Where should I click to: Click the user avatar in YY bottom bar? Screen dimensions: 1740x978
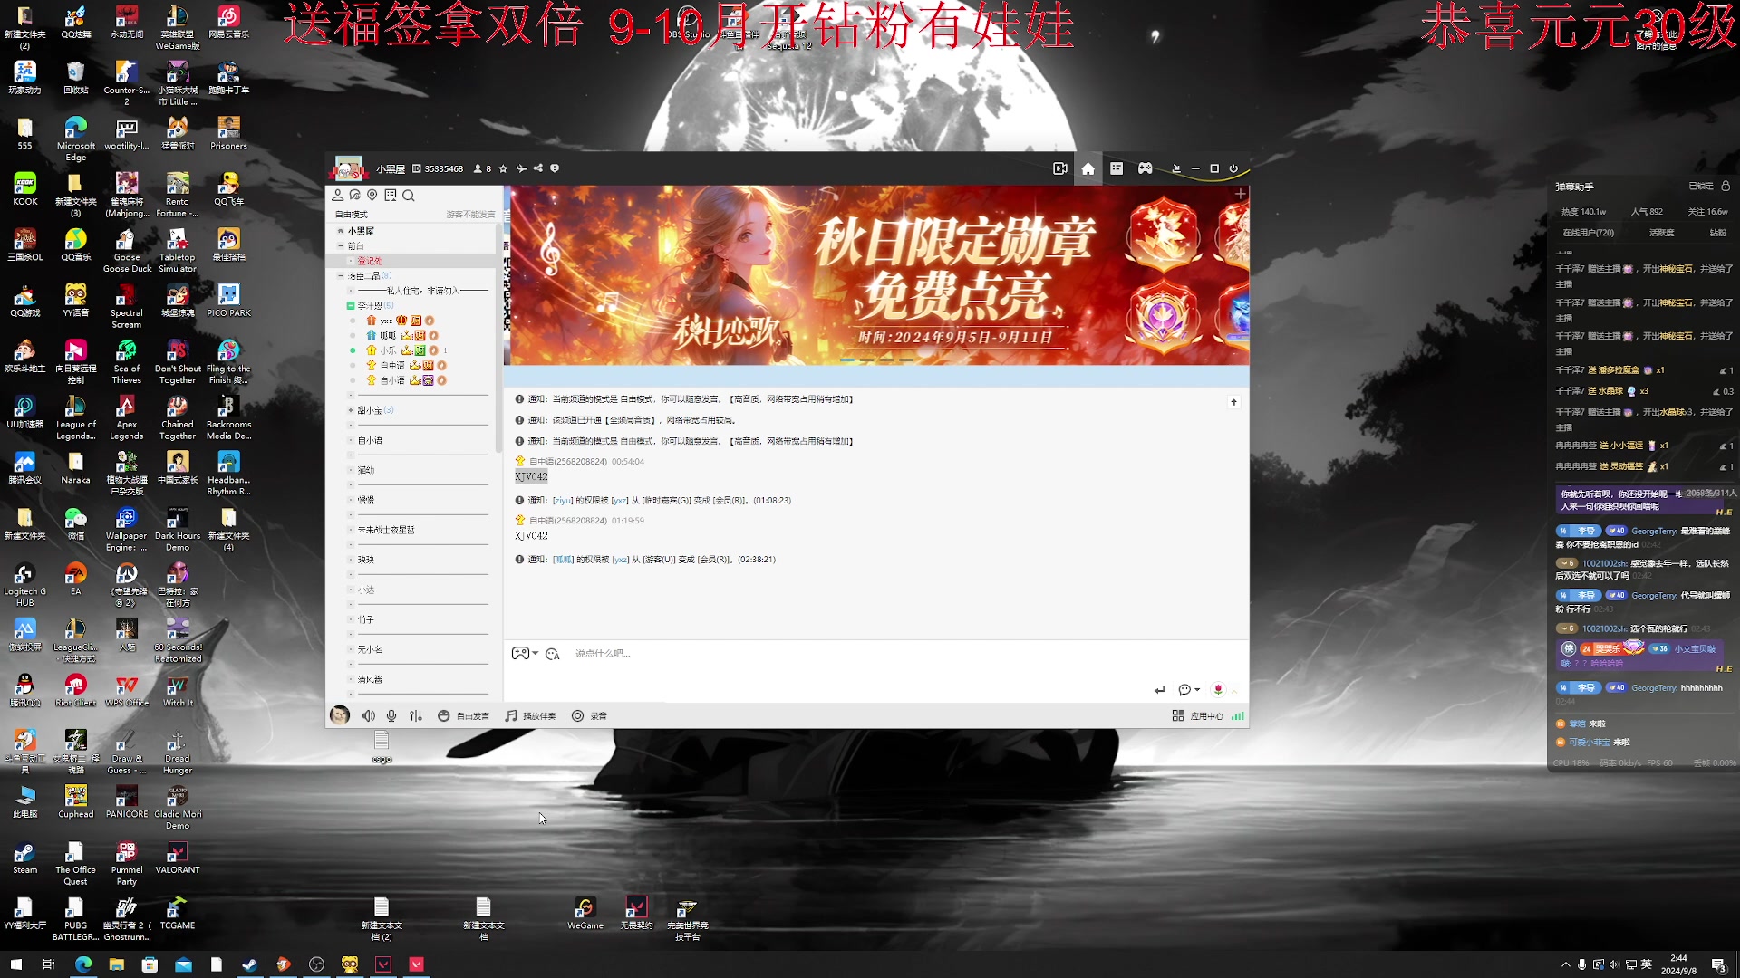tap(340, 715)
